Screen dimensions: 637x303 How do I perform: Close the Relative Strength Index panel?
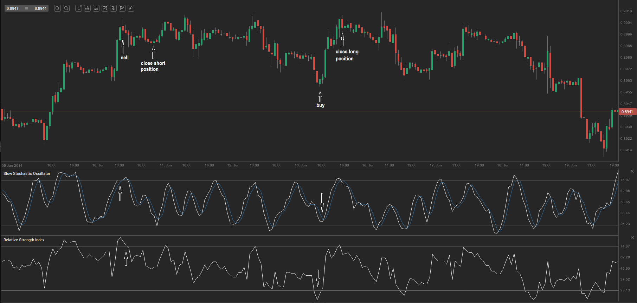click(632, 238)
